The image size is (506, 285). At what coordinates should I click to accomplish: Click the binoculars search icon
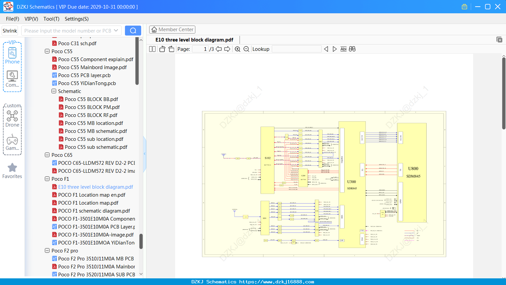click(x=352, y=49)
